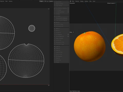The image size is (123, 92).
Task: Open the viewport Options menu
Action: [x=86, y=1]
